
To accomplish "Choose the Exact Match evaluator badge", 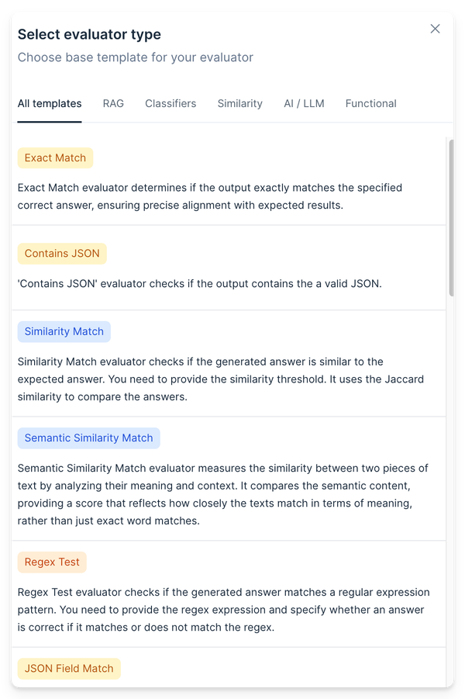I will 55,157.
